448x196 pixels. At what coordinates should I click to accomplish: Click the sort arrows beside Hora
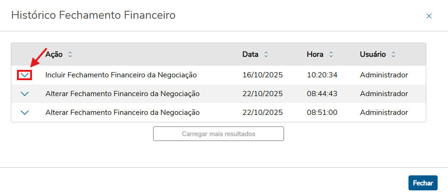[x=331, y=54]
